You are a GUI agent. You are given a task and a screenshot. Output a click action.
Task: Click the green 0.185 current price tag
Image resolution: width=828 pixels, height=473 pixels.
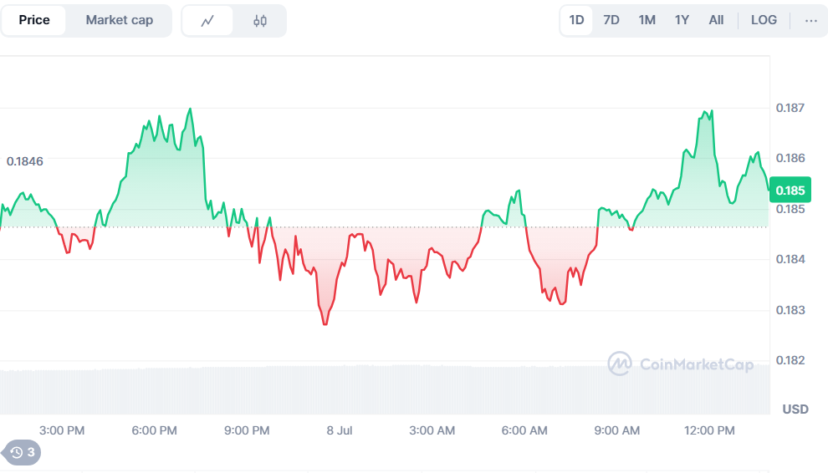(x=790, y=190)
